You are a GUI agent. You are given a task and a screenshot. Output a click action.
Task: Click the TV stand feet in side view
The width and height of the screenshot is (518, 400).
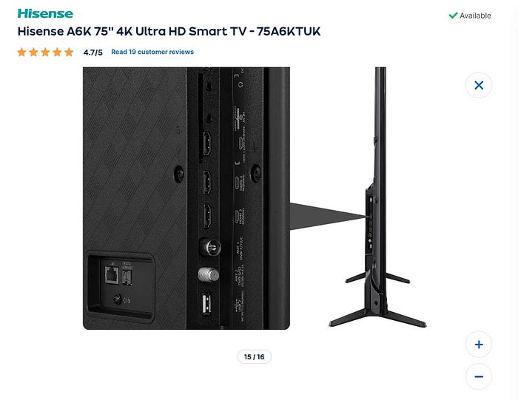click(x=378, y=317)
